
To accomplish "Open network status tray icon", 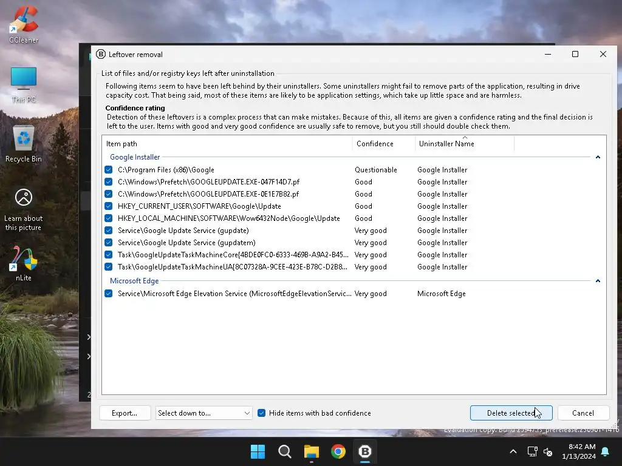I will point(532,451).
